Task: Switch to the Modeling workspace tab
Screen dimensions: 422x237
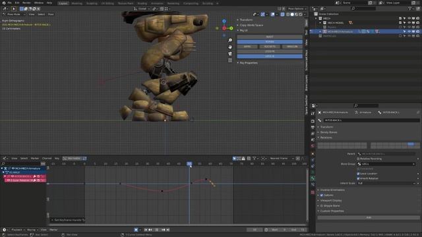Action: point(76,3)
